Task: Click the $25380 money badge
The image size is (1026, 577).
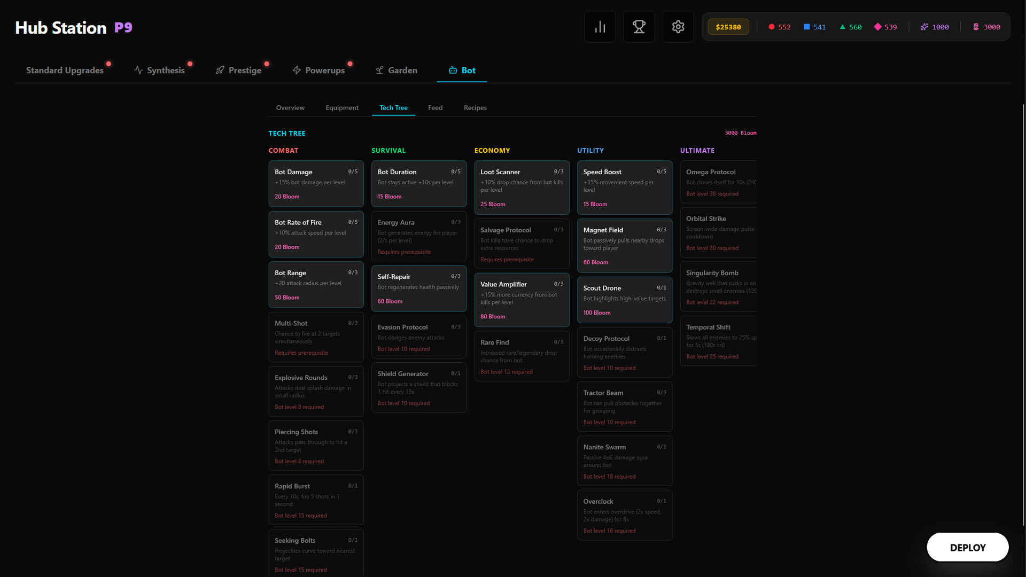Action: [728, 27]
